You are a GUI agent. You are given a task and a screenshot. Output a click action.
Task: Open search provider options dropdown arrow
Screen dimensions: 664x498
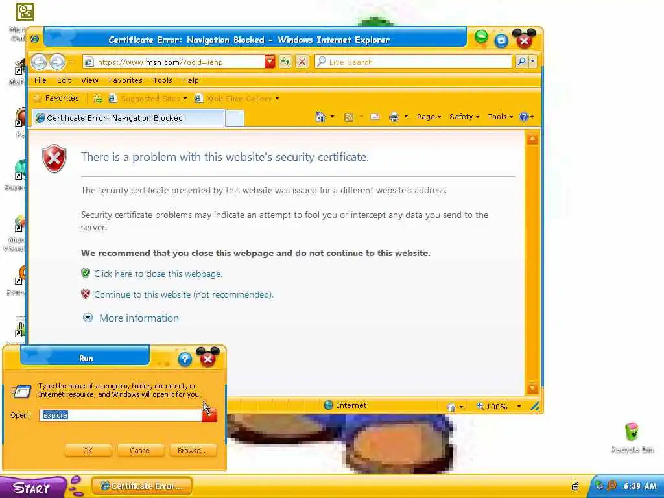click(533, 62)
